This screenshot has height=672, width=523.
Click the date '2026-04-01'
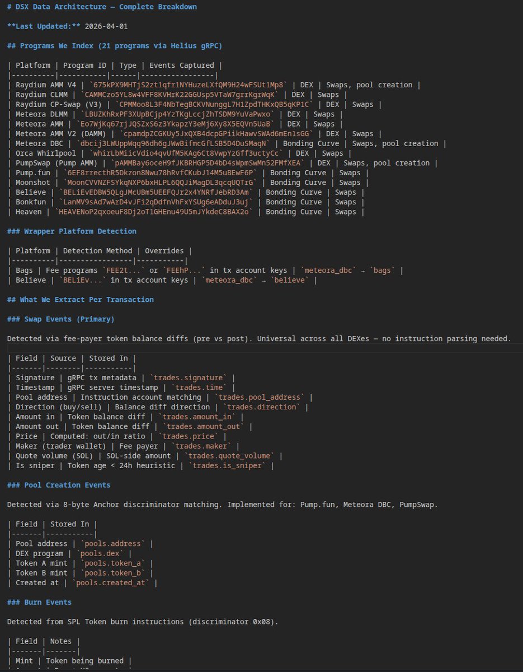(106, 26)
